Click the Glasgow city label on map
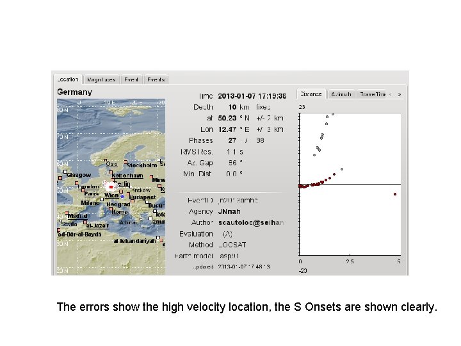The height and width of the screenshot is (346, 461). [79, 175]
